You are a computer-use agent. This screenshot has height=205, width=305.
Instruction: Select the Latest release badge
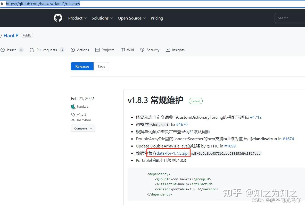(x=195, y=101)
